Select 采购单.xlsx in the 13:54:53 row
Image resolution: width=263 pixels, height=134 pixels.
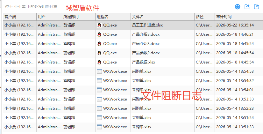142,71
